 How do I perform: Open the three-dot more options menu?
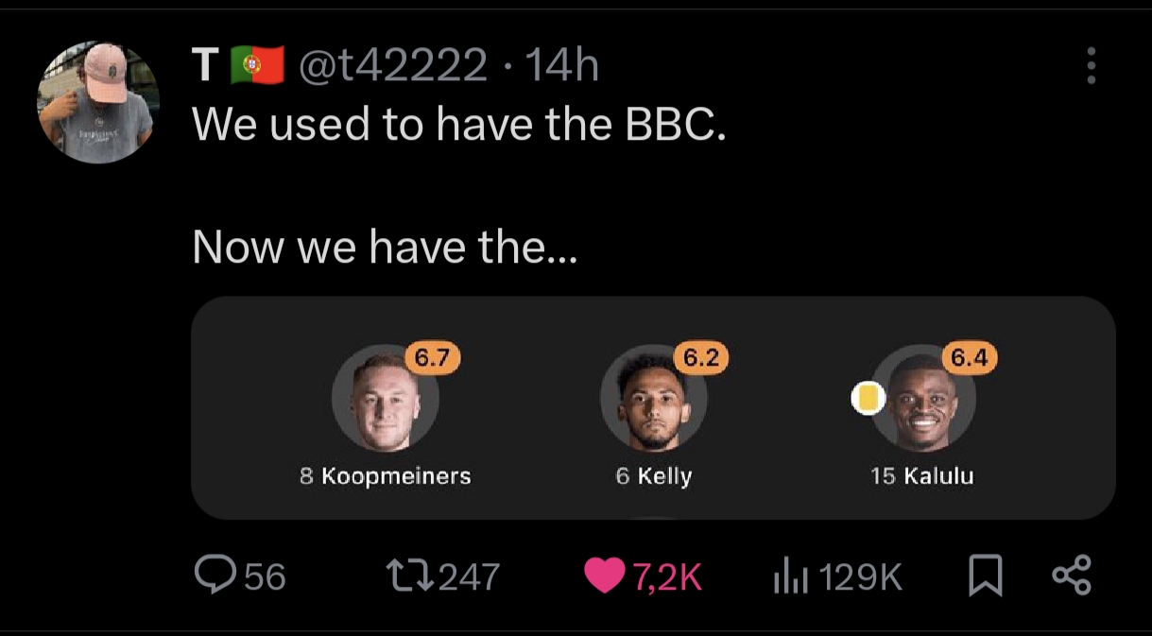[1092, 66]
